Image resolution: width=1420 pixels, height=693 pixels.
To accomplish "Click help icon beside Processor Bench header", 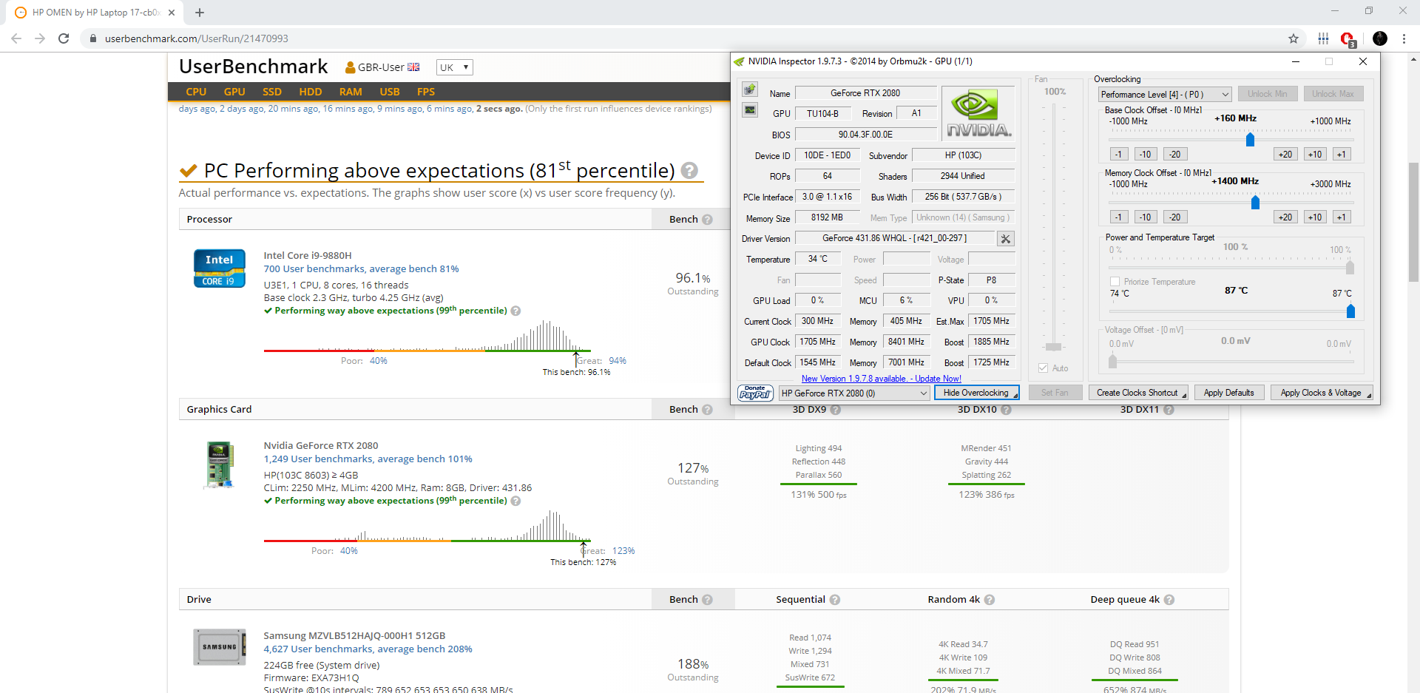I will (707, 220).
